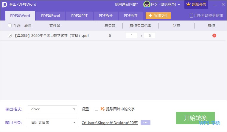Viewport: 227px width, 132px height.
Task: Click the 添加文件 add file button
Action: pos(158,16)
